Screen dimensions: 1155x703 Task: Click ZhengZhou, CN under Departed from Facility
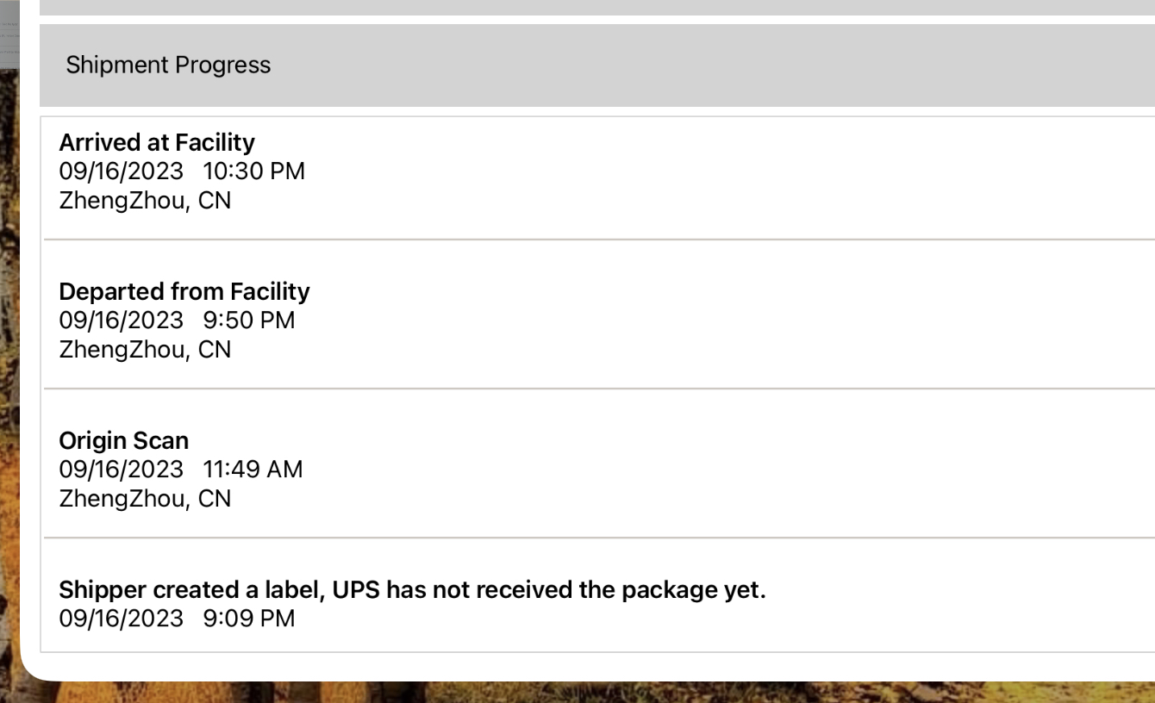click(145, 350)
